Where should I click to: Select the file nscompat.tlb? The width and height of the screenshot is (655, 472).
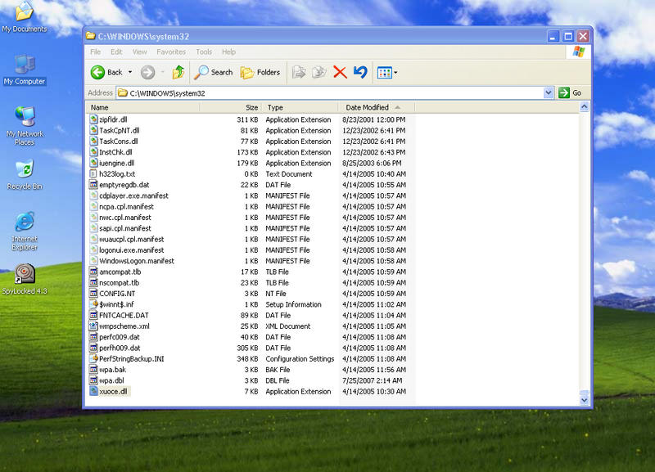pyautogui.click(x=119, y=282)
